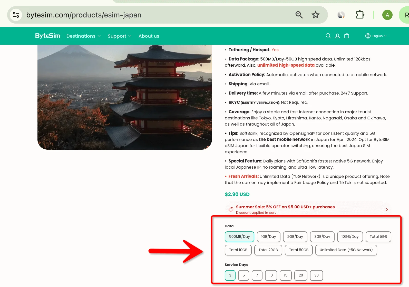Click the zoom magnifier icon in address bar

point(299,15)
